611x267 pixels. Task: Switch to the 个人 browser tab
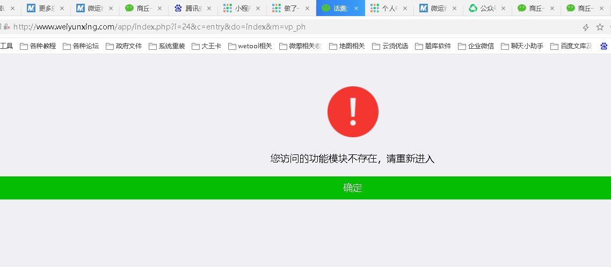pos(389,8)
